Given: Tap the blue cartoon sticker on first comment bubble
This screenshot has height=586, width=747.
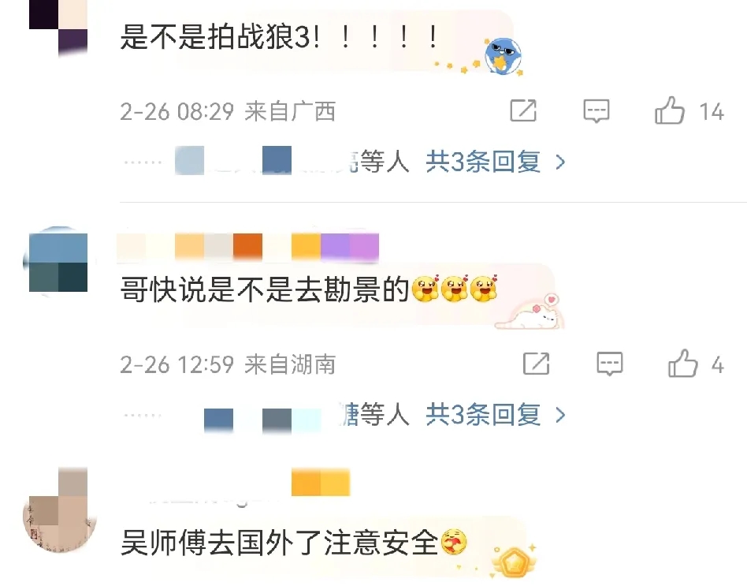Looking at the screenshot, I should point(503,56).
